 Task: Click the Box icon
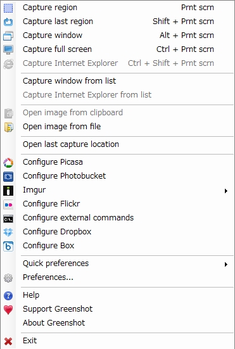[8, 246]
